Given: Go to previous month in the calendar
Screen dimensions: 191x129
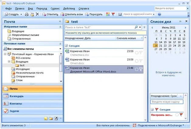Looking at the screenshot, I should click(x=152, y=28).
